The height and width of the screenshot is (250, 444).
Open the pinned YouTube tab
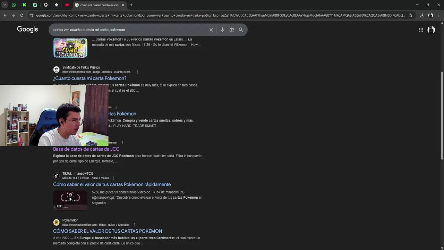click(x=67, y=5)
